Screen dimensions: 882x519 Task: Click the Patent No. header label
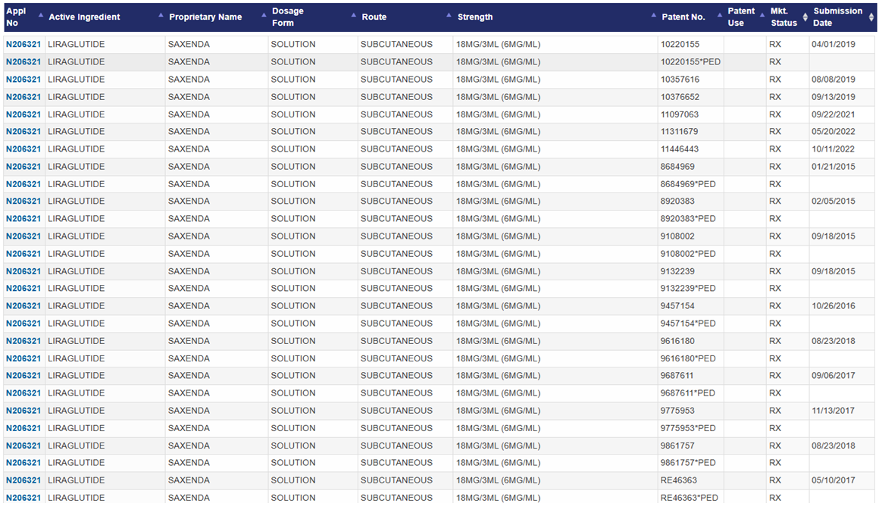(683, 17)
